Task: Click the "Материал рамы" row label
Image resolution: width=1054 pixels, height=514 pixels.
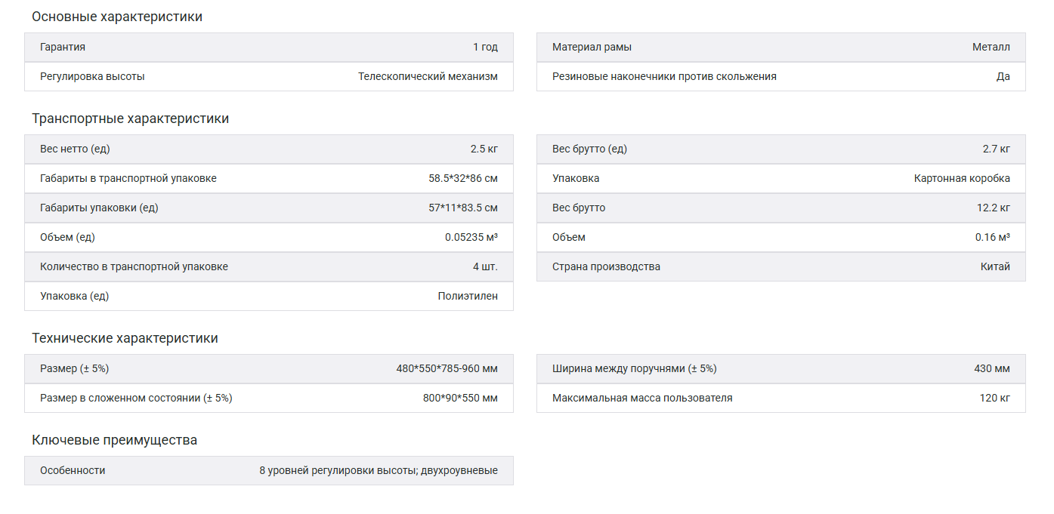Action: coord(592,47)
